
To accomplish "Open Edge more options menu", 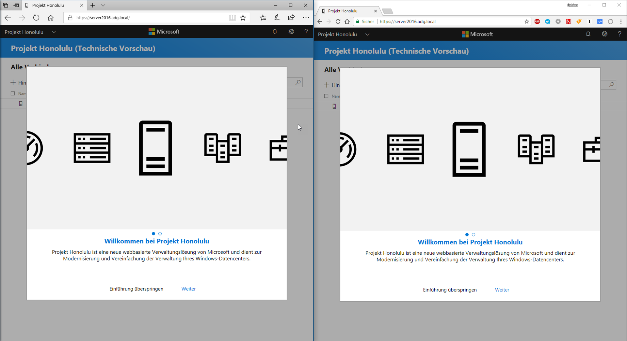I will [x=306, y=18].
